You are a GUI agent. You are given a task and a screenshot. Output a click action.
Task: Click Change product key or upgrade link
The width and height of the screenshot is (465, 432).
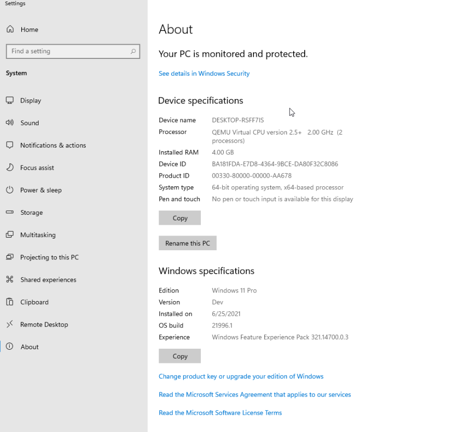(241, 376)
